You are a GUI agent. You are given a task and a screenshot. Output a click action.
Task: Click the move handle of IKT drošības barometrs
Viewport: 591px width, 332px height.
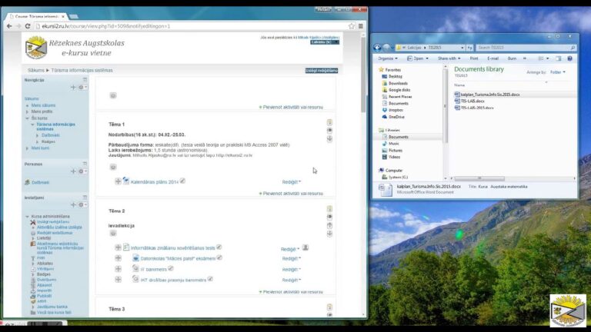click(118, 279)
